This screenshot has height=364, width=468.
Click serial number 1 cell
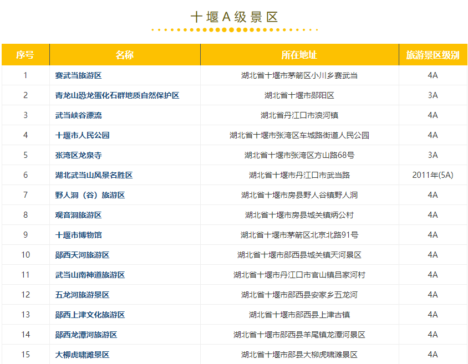(26, 75)
